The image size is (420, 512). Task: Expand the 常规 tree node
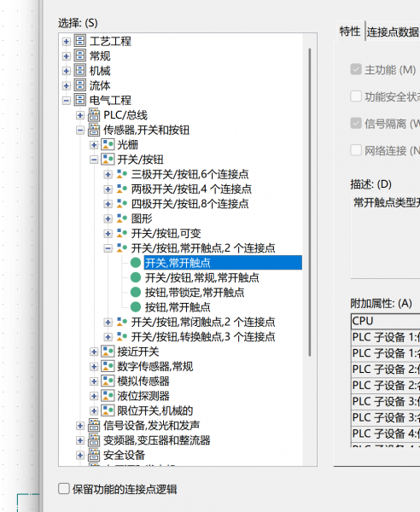click(67, 56)
